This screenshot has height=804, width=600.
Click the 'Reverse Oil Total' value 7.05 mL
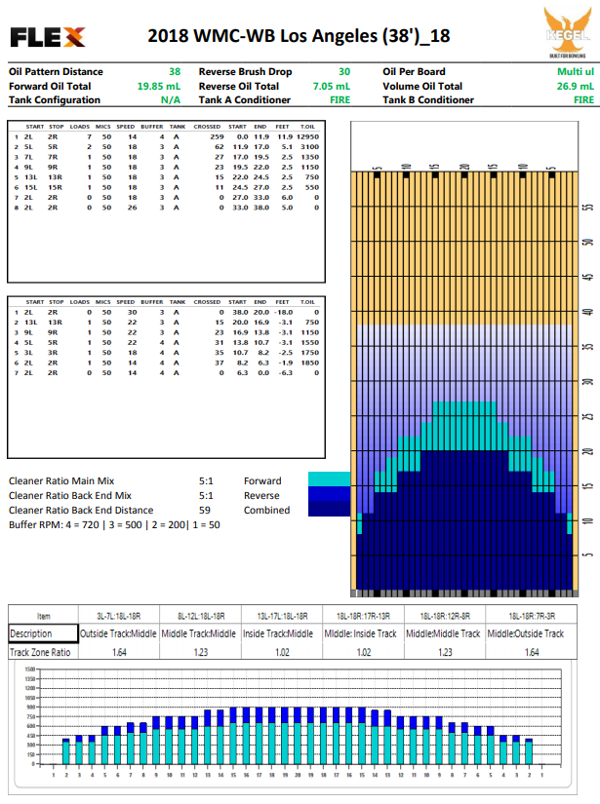tap(332, 86)
